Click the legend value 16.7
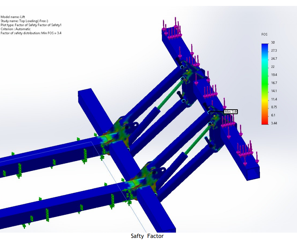Image resolution: width=297 pixels, height=241 pixels. [274, 83]
